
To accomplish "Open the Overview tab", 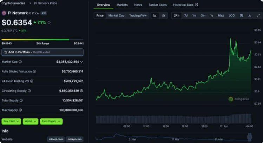I will 103,5.
